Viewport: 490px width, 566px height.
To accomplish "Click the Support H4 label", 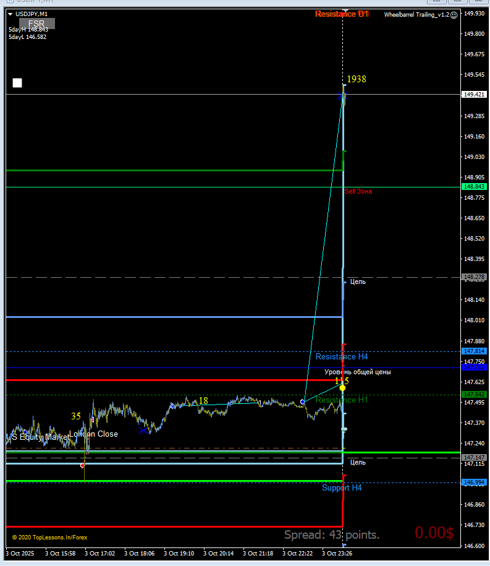I will coord(342,487).
